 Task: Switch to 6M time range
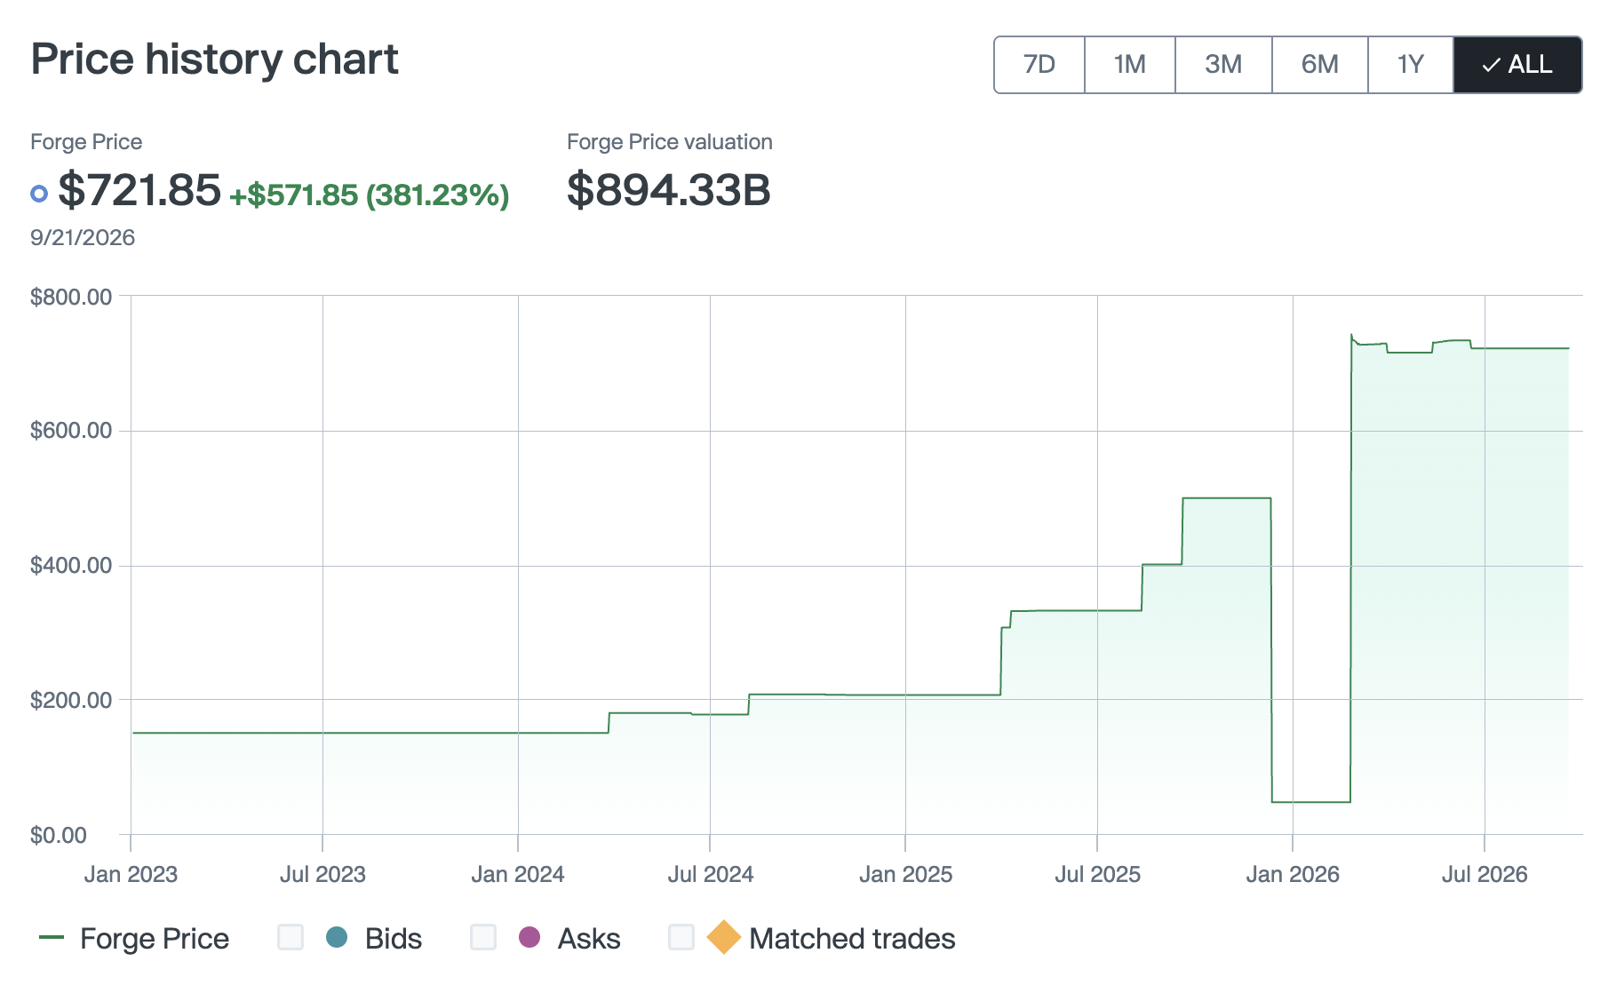[1320, 65]
